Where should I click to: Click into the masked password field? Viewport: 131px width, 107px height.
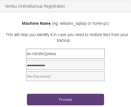pos(65,65)
